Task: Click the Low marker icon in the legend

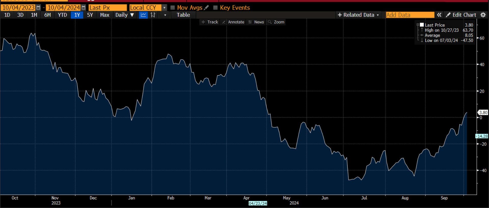Action: coord(422,40)
